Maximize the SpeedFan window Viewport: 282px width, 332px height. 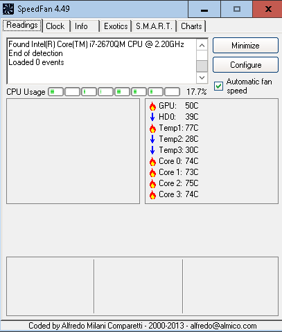coord(237,9)
